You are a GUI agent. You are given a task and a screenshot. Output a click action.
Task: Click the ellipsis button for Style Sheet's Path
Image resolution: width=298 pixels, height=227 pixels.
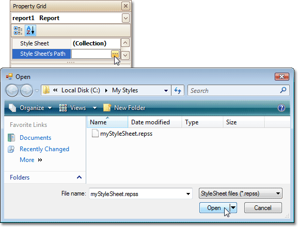115,54
